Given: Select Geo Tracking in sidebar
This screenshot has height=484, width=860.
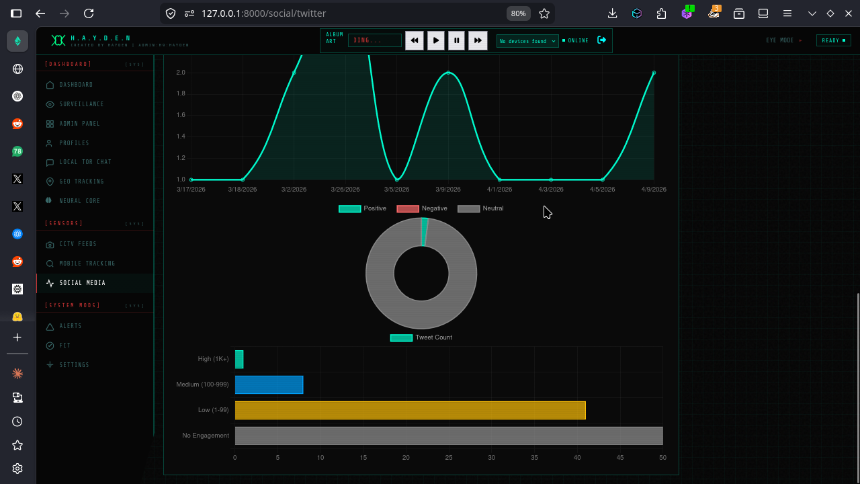Looking at the screenshot, I should [x=95, y=182].
